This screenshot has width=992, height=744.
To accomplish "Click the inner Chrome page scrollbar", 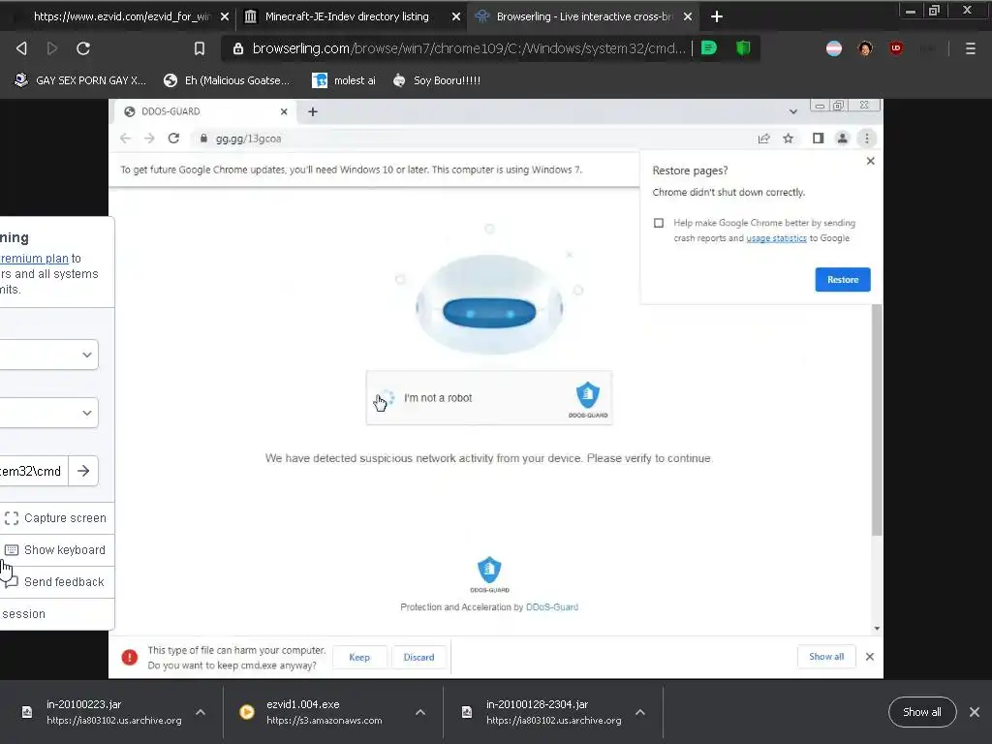I will tap(876, 419).
